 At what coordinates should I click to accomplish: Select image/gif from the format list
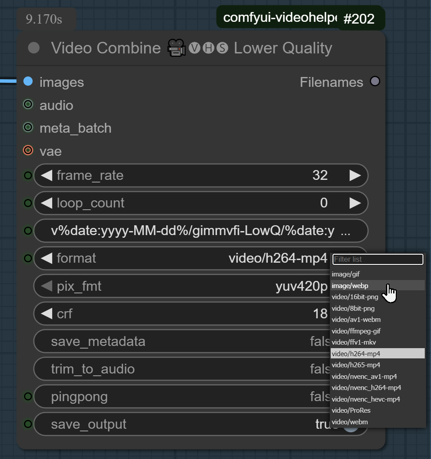[378, 274]
